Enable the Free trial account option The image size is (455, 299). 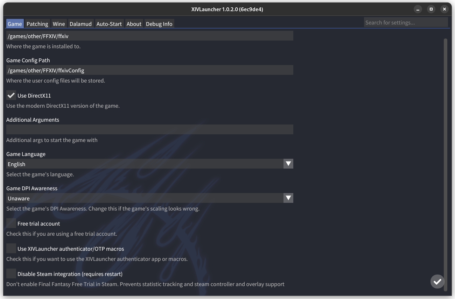pyautogui.click(x=11, y=223)
